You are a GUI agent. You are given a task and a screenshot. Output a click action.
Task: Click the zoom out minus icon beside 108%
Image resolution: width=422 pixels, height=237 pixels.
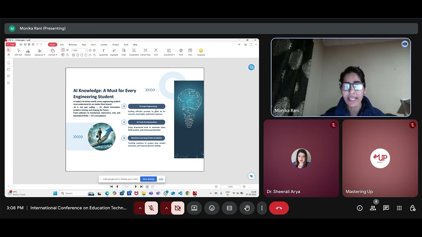(90, 50)
